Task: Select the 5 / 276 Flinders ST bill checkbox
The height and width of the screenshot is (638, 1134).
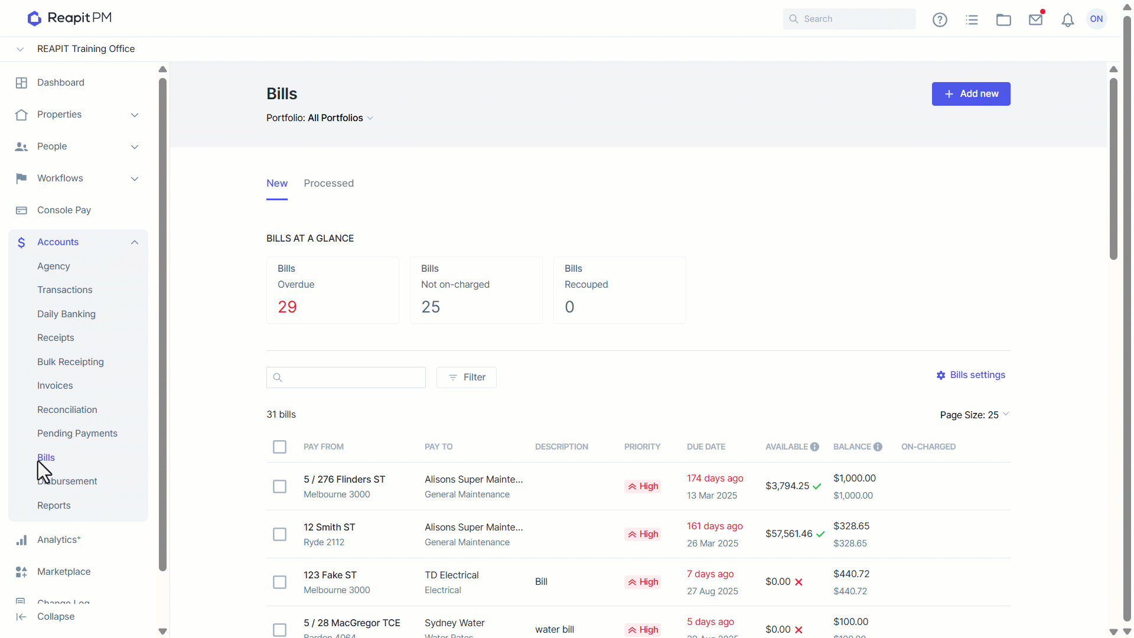Action: click(279, 486)
